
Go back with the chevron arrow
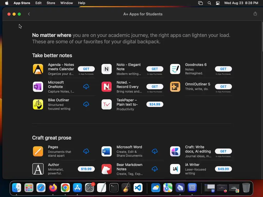[29, 14]
